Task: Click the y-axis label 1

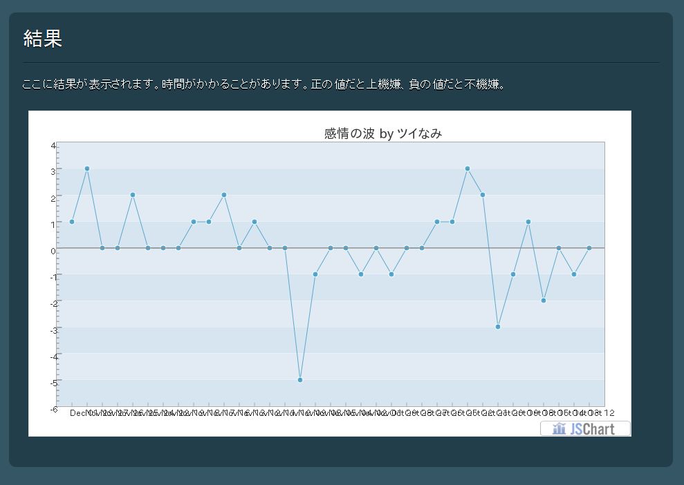Action: [53, 225]
